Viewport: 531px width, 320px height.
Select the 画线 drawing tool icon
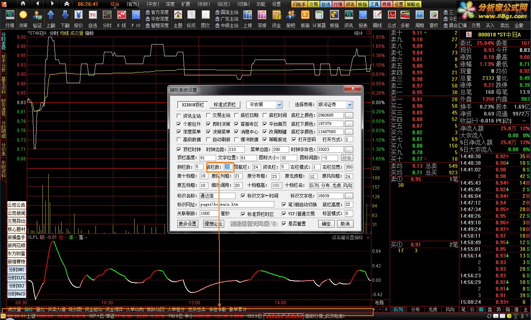coord(377,18)
